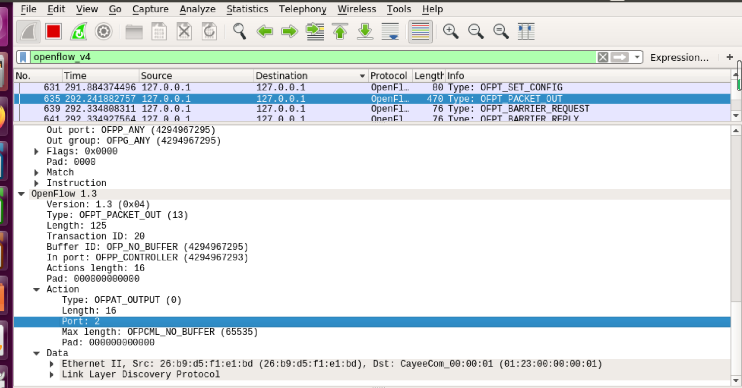Click the zoom in magnifier icon
742x388 pixels.
point(450,31)
